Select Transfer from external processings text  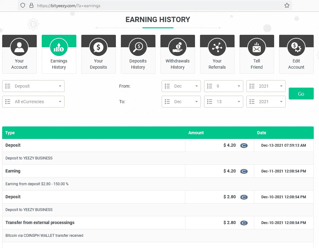pyautogui.click(x=40, y=223)
